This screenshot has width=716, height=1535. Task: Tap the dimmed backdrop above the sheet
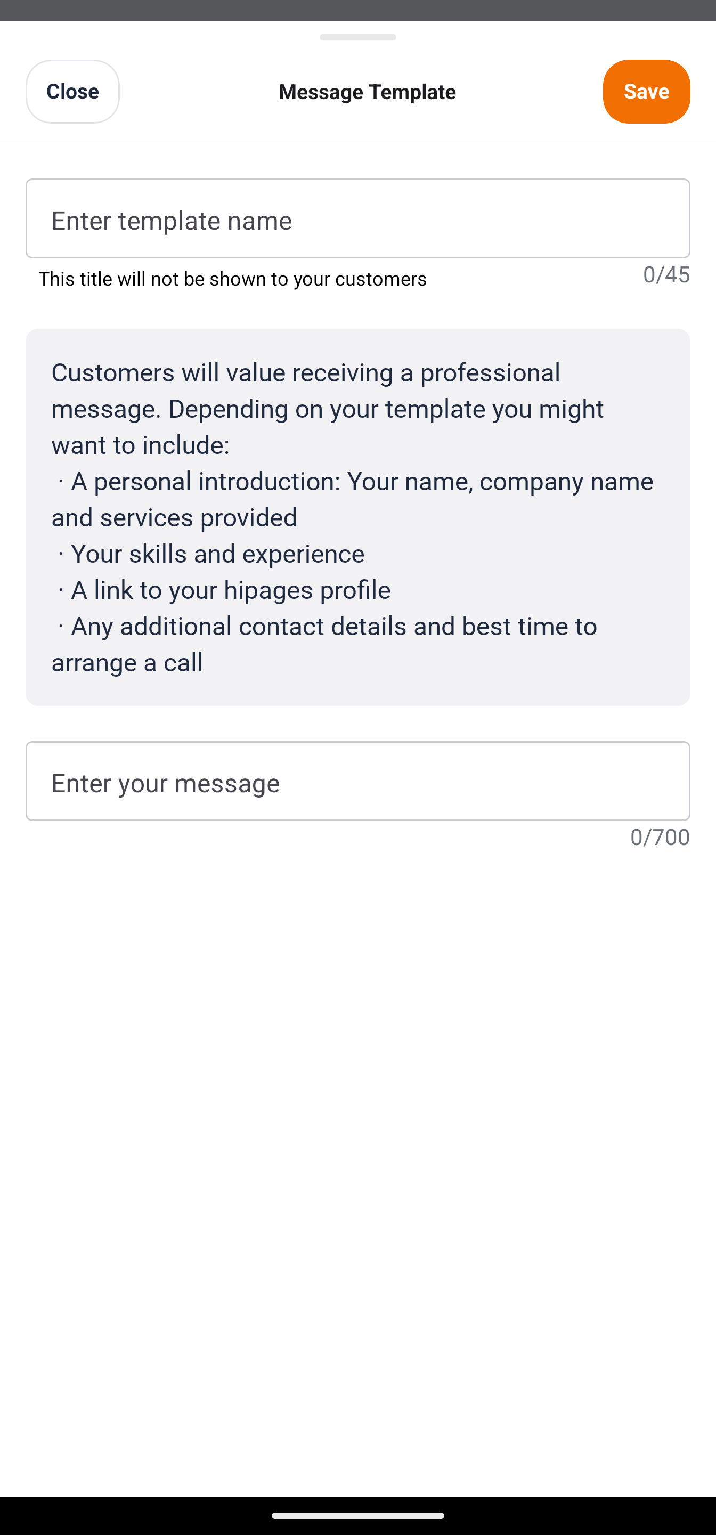click(x=357, y=10)
